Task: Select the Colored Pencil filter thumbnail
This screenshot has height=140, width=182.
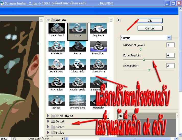Action: [x=57, y=28]
